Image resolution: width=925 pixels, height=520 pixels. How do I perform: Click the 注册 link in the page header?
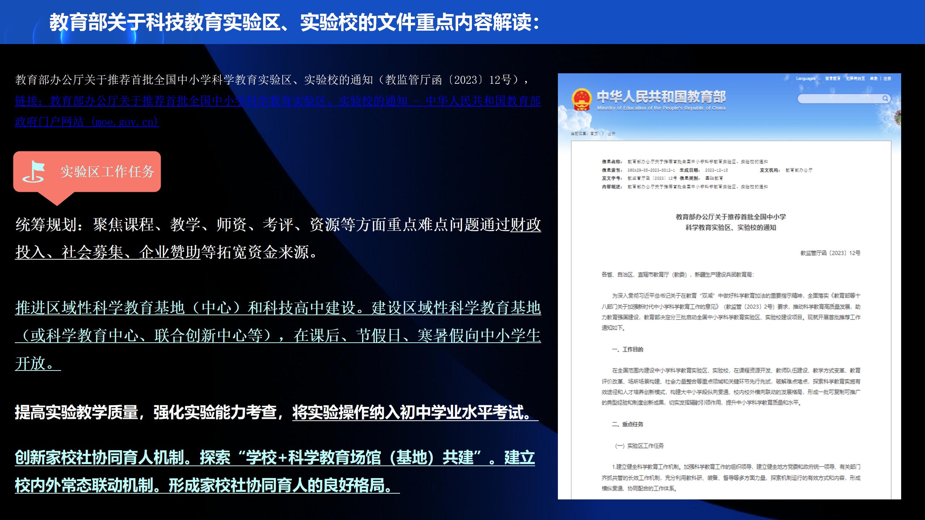(887, 78)
